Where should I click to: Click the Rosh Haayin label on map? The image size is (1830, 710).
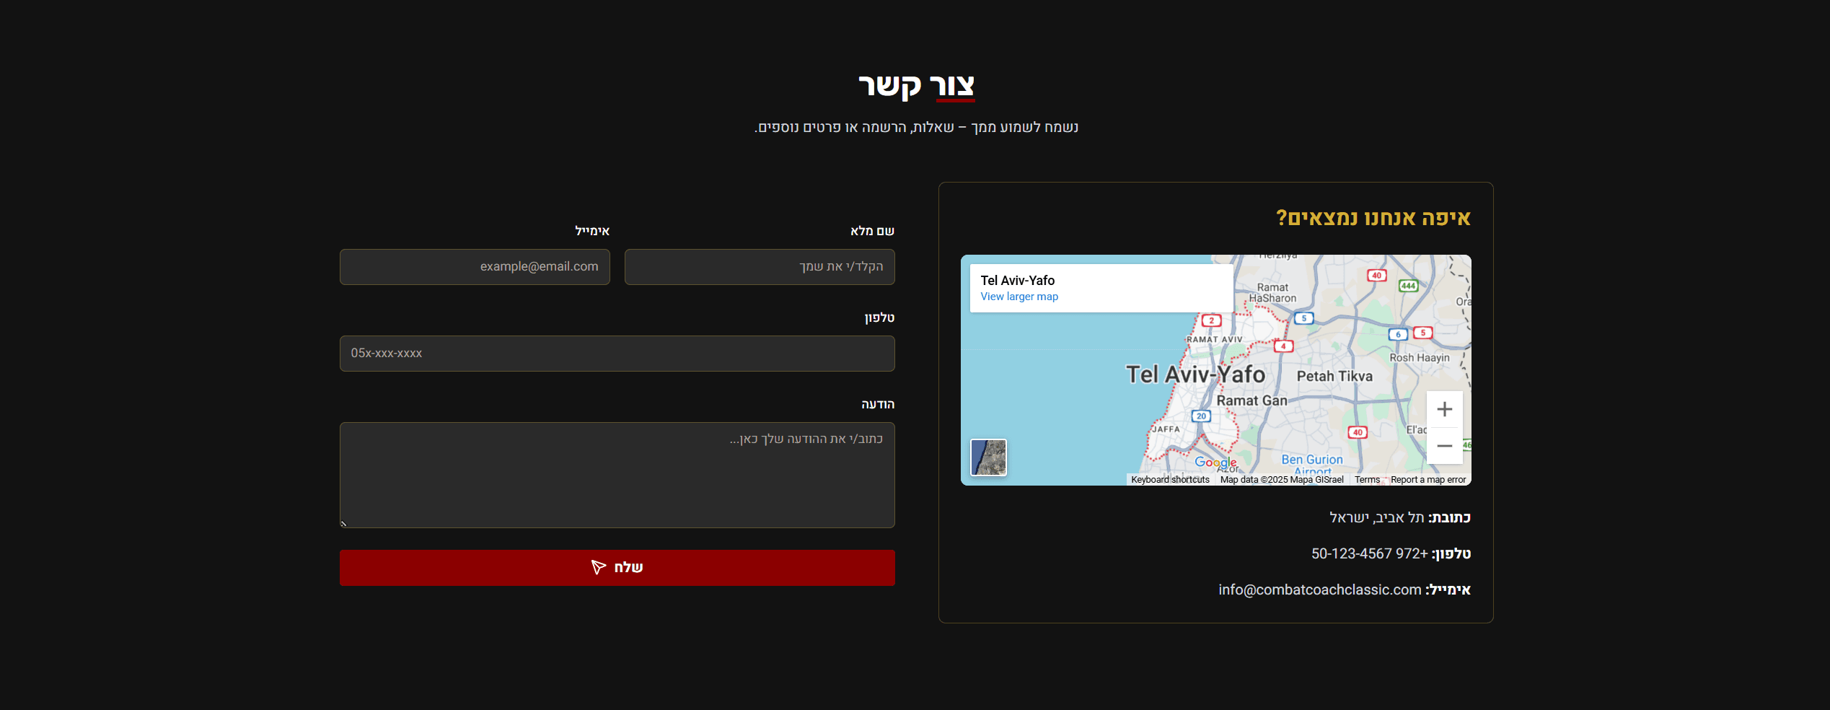point(1419,357)
